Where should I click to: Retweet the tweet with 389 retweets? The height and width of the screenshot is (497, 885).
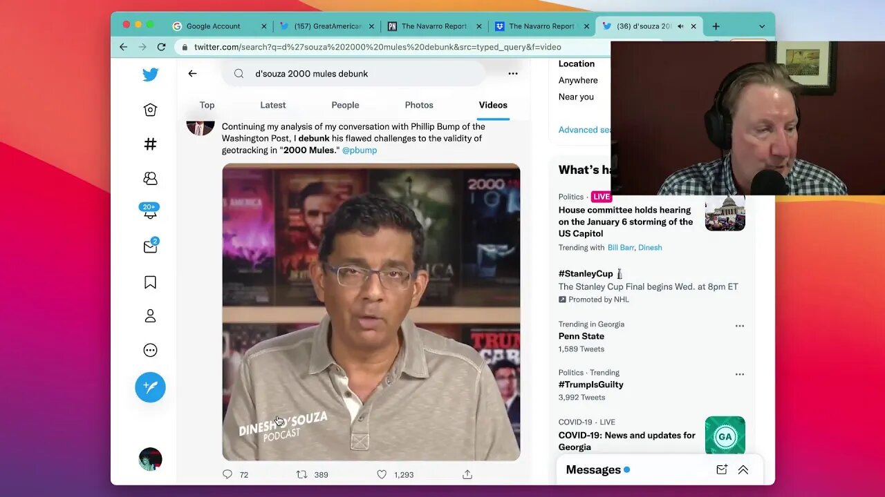click(x=301, y=474)
